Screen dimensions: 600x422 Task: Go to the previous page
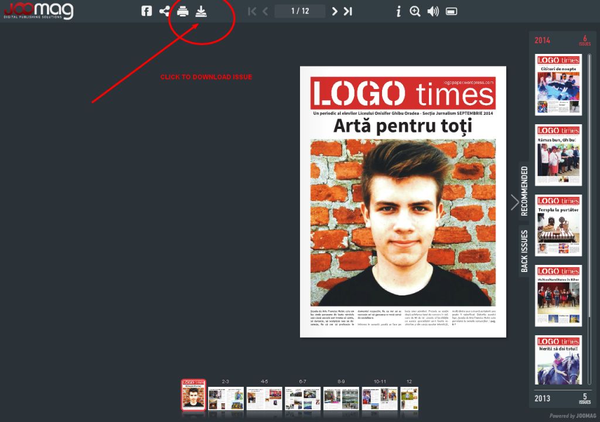265,11
